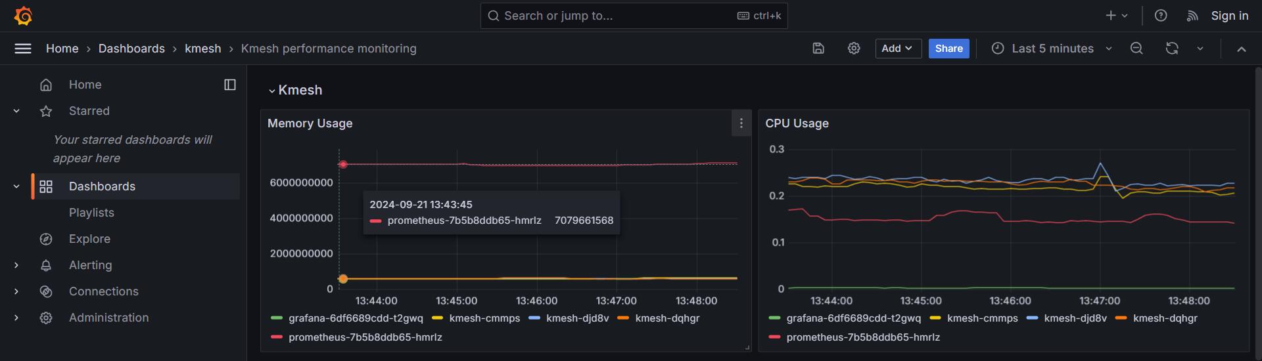Viewport: 1262px width, 361px height.
Task: Click the blue Share button
Action: pos(948,49)
